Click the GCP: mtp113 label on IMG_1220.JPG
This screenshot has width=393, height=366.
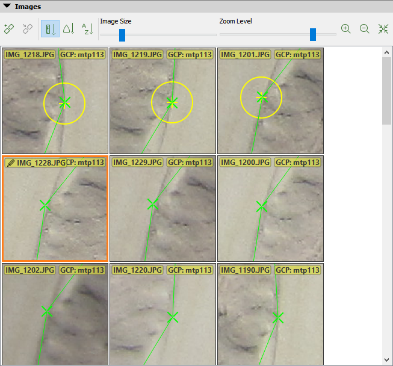click(x=190, y=270)
